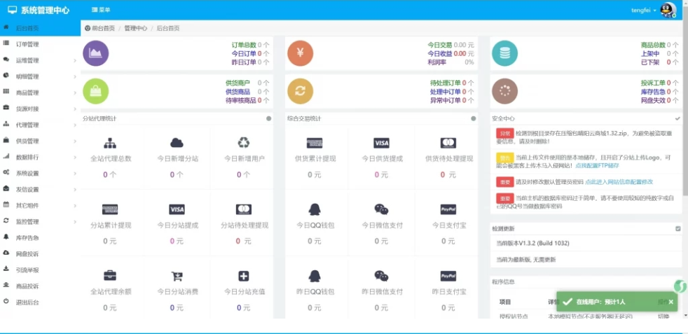Open 网盘投诉 in the sidebar
The image size is (688, 334).
tap(41, 253)
